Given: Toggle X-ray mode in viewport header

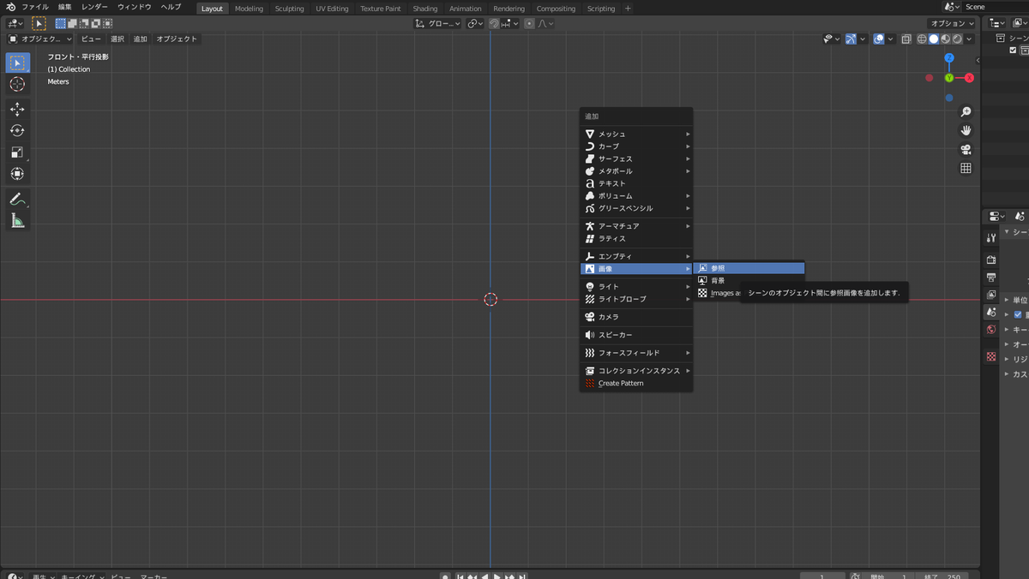Looking at the screenshot, I should pos(906,39).
